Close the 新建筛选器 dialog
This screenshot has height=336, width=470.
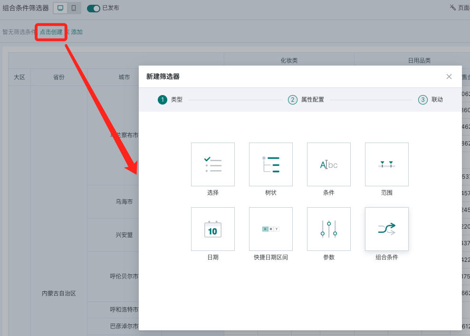pyautogui.click(x=449, y=77)
